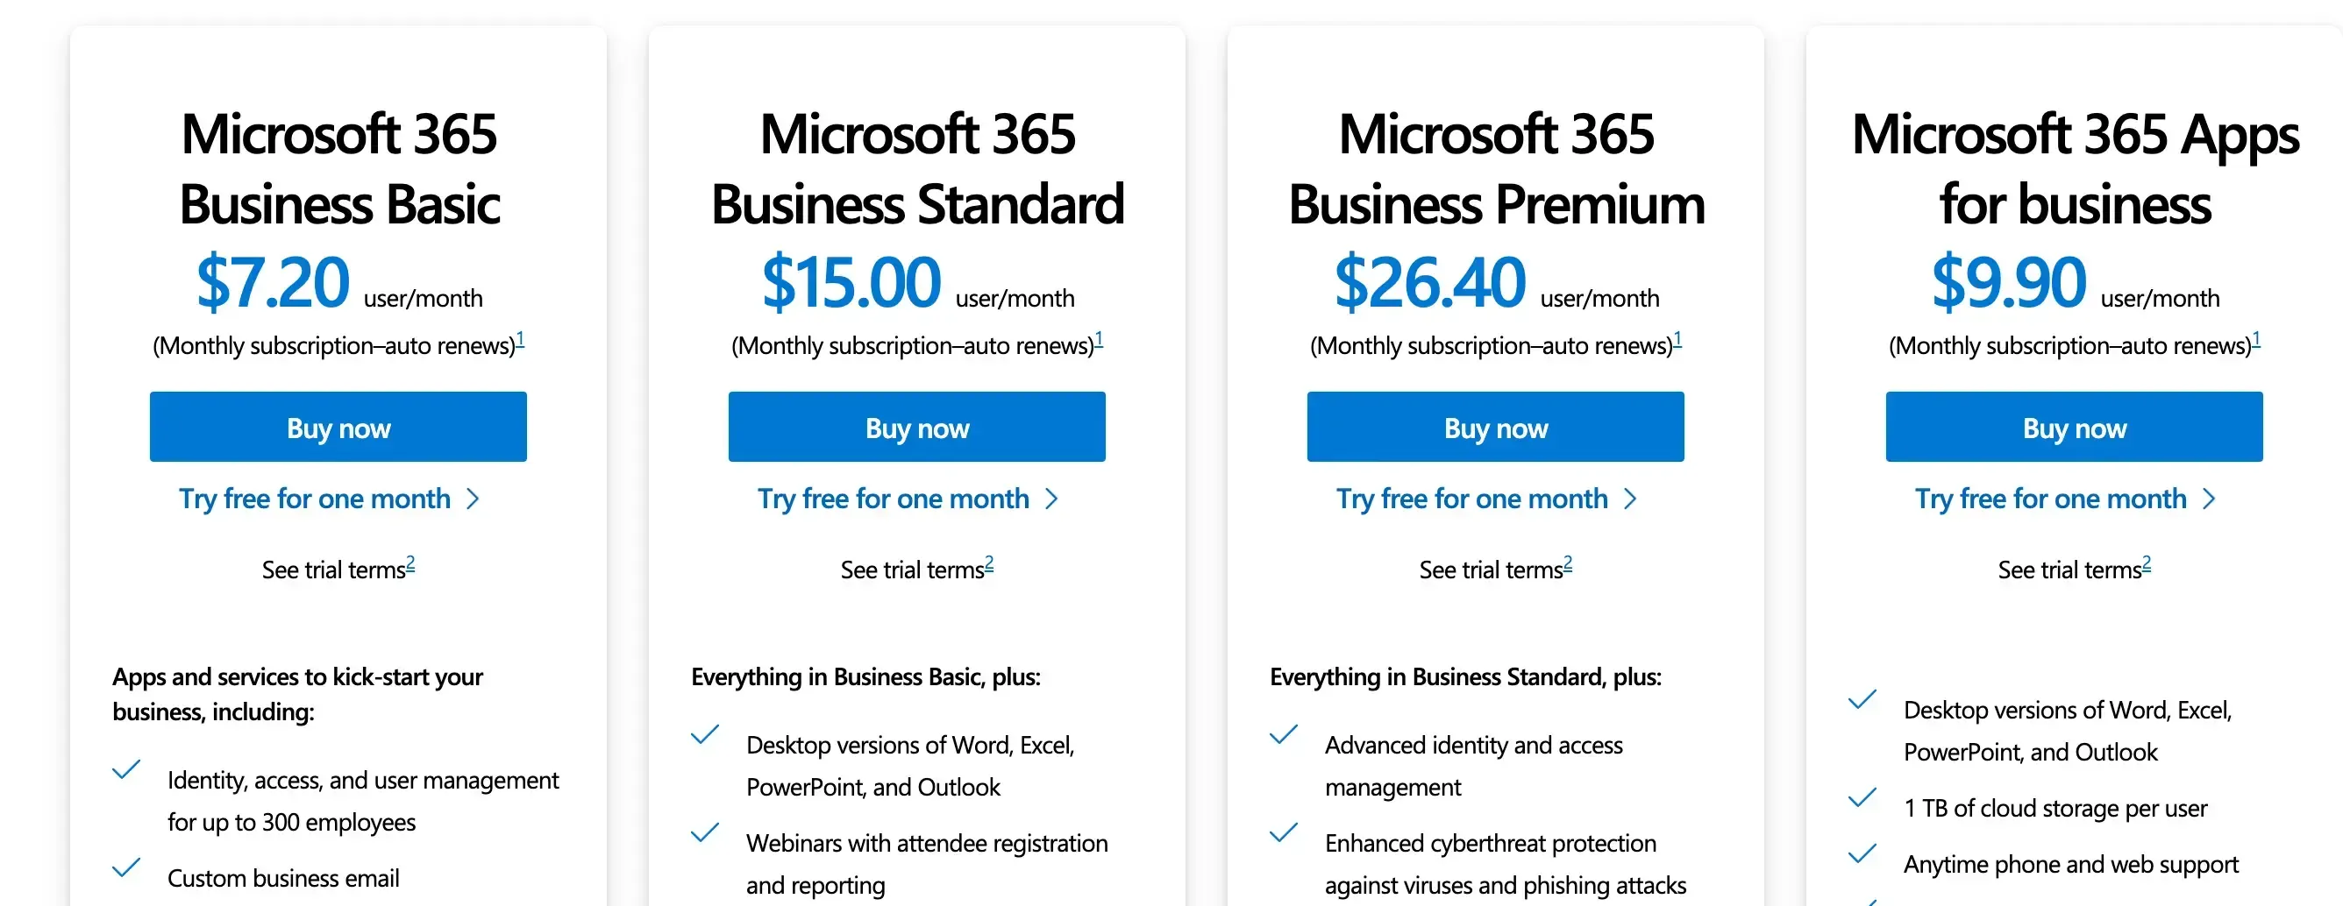The width and height of the screenshot is (2343, 906).
Task: Open footnote 2 beside Premium trial terms
Action: click(x=1568, y=562)
